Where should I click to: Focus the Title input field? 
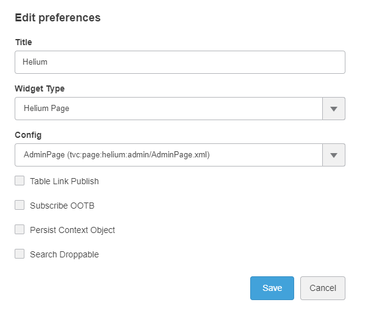[180, 62]
